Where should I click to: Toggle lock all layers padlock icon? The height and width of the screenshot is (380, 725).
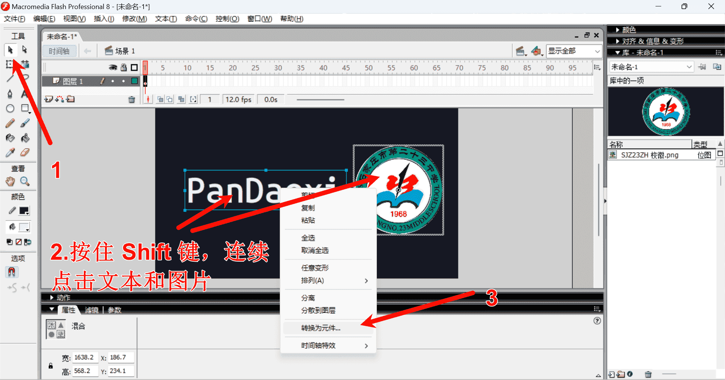point(123,67)
